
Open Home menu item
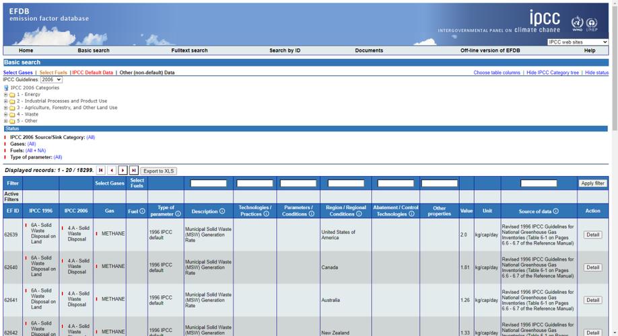[x=26, y=50]
